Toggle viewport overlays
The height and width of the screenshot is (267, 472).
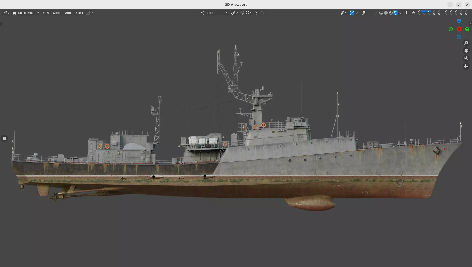(x=363, y=13)
